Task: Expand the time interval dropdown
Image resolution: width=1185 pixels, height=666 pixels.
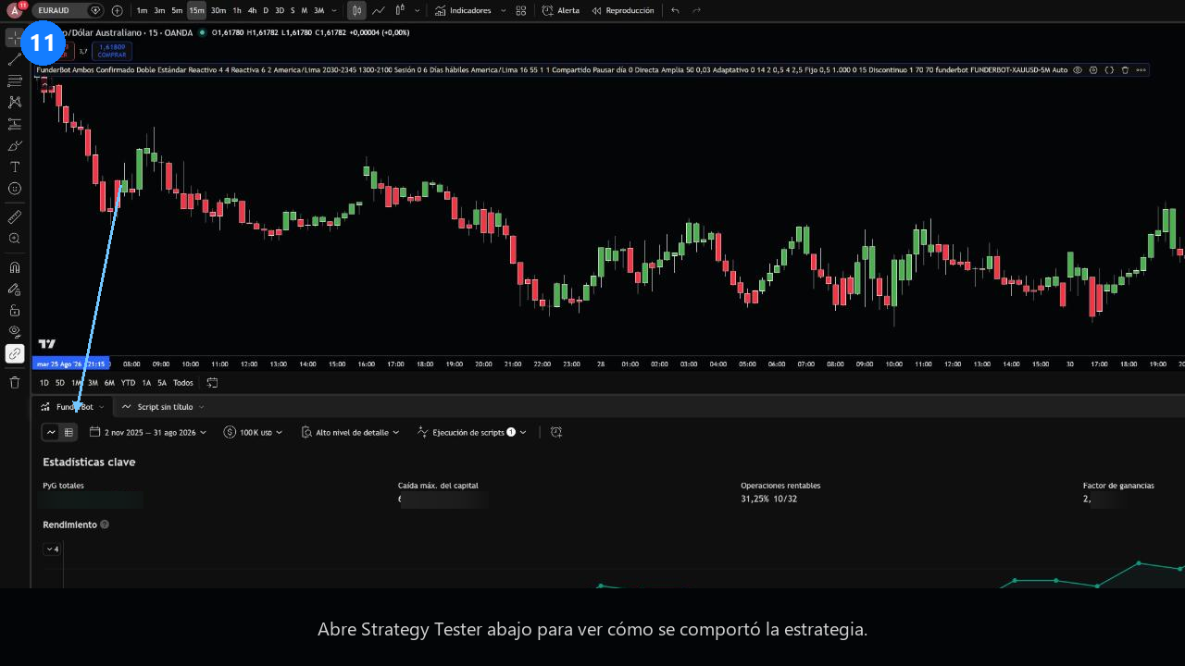Action: coord(334,10)
